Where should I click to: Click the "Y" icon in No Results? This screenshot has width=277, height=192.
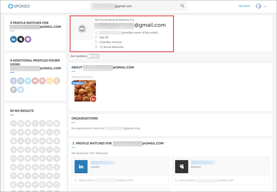[42, 123]
